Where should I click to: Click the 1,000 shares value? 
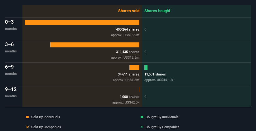[129, 97]
